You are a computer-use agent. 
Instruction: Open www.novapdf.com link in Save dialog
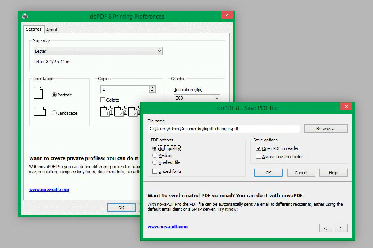pyautogui.click(x=167, y=227)
